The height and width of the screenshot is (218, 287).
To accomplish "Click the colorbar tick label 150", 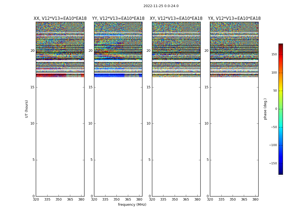I will (274, 54).
